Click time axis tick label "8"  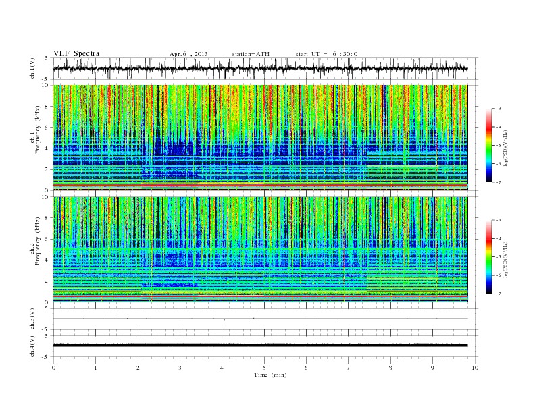pos(390,368)
